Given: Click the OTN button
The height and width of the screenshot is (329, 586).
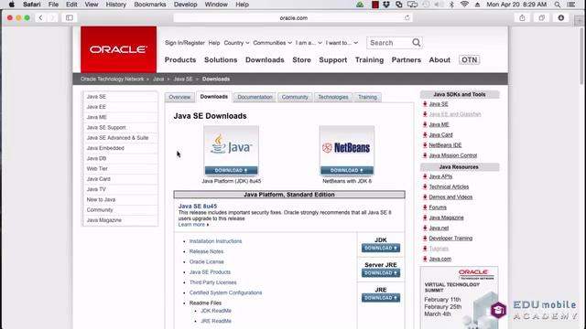Looking at the screenshot, I should pos(469,59).
